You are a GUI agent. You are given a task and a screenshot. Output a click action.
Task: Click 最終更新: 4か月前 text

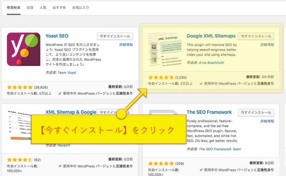coord(260,77)
